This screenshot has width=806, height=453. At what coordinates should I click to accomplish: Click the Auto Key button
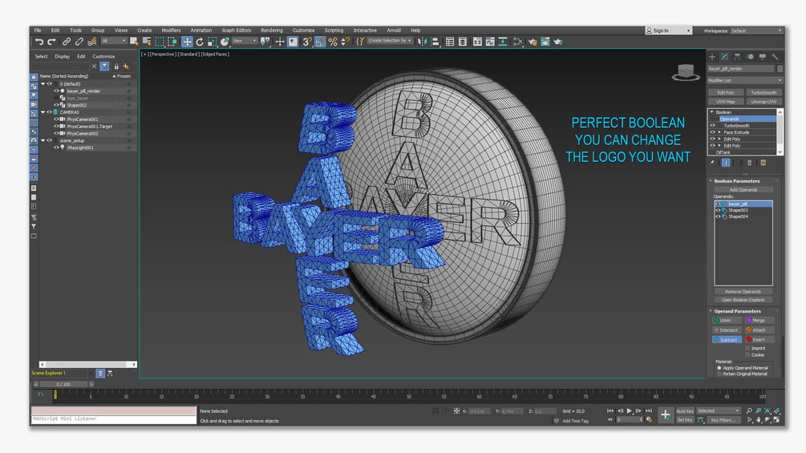point(685,411)
